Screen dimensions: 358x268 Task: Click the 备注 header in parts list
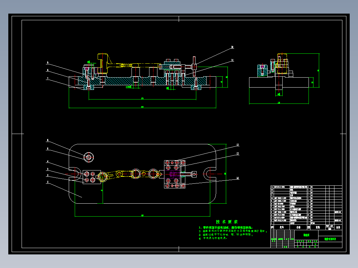(x=338, y=227)
